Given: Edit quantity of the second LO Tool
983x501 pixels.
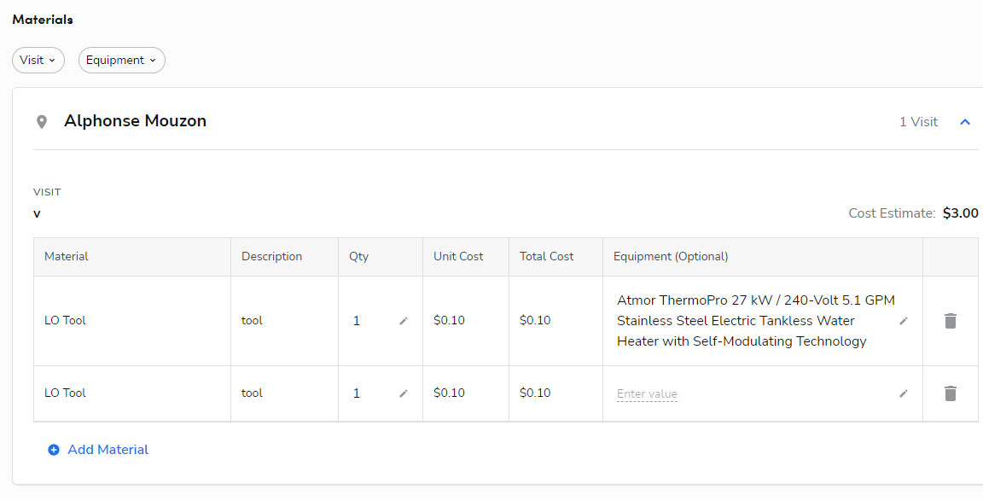Looking at the screenshot, I should tap(403, 393).
